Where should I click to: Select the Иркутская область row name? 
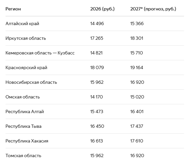point(25,38)
